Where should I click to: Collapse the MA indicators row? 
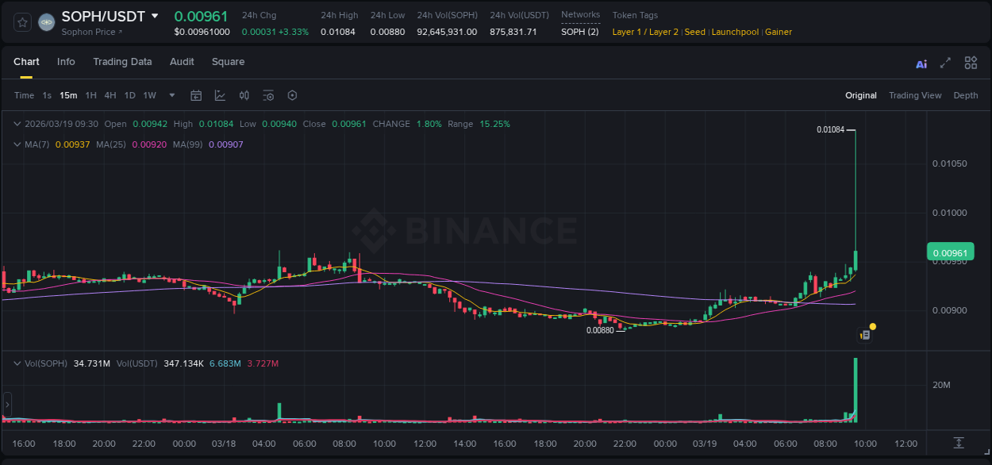17,144
